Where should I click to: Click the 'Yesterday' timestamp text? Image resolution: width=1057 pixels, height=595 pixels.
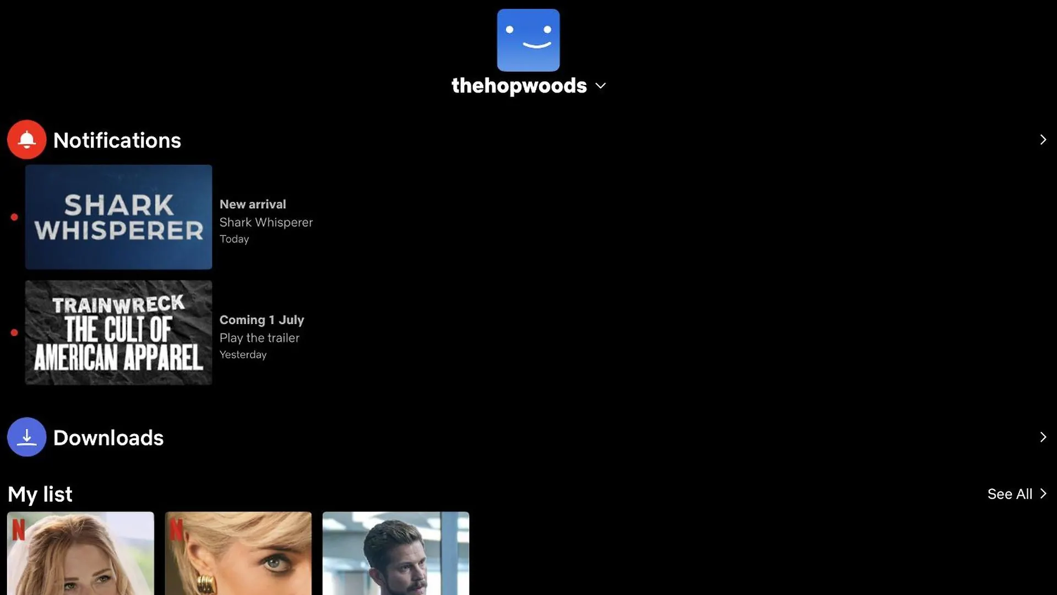pyautogui.click(x=243, y=355)
